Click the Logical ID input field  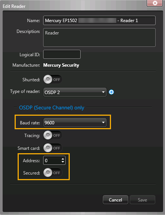point(62,54)
